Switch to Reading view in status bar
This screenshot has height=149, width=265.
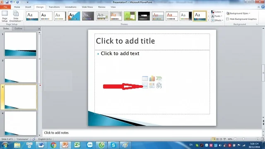click(221, 139)
